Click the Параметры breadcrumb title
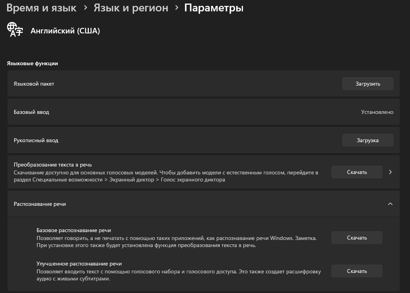Viewport: 410px width, 293px height. point(213,8)
